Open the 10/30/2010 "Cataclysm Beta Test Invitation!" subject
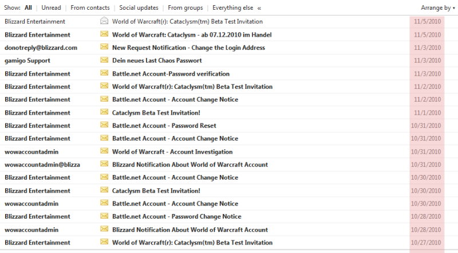Image resolution: width=458 pixels, height=253 pixels. pos(156,190)
